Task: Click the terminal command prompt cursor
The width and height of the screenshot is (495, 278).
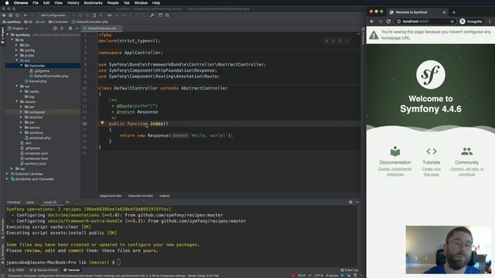Action: pyautogui.click(x=118, y=263)
